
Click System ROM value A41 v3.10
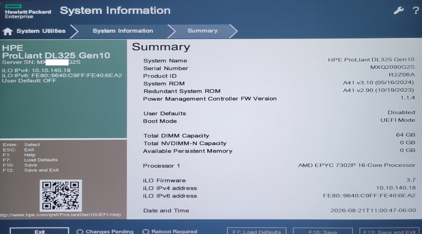(378, 83)
